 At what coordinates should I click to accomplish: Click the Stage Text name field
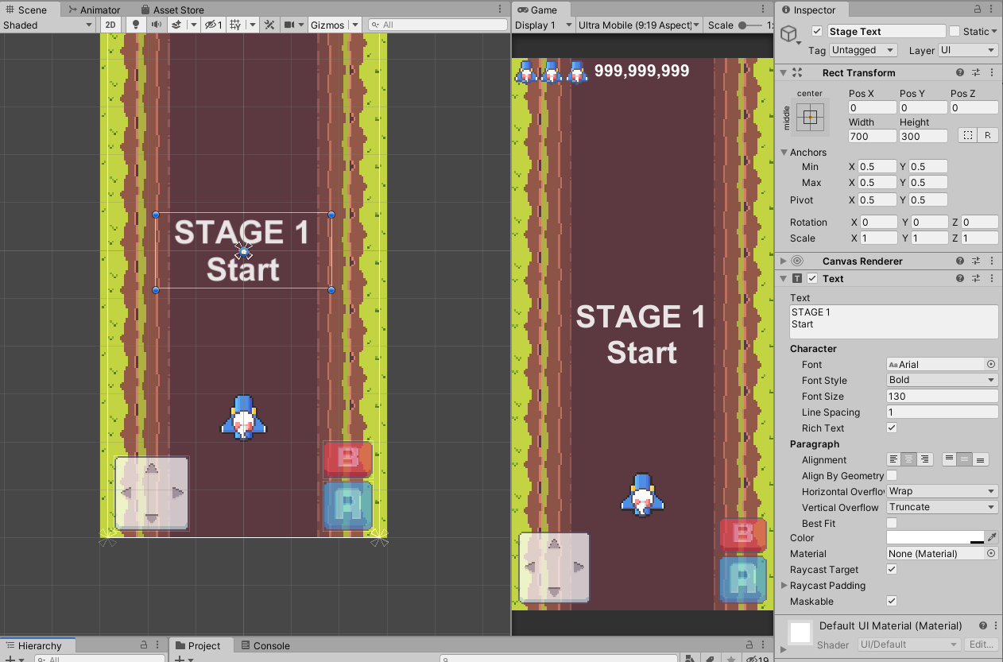pyautogui.click(x=886, y=31)
